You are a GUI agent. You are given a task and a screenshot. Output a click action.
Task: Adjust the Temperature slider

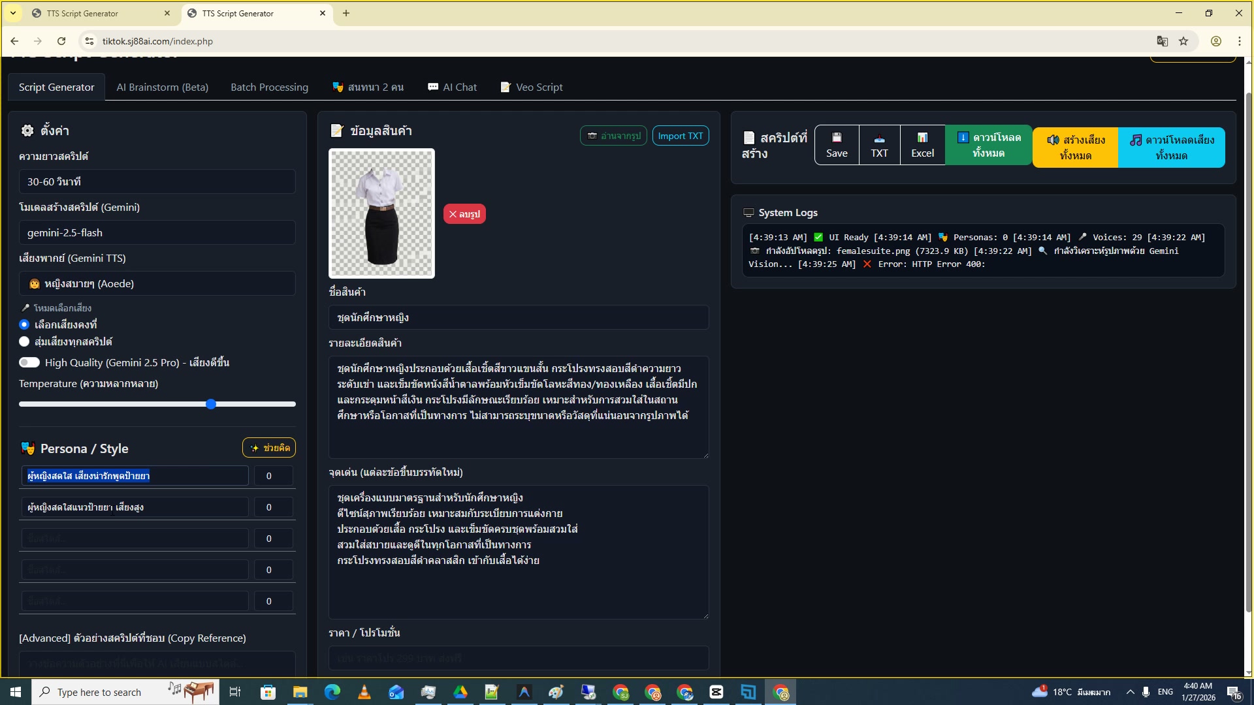pos(210,404)
